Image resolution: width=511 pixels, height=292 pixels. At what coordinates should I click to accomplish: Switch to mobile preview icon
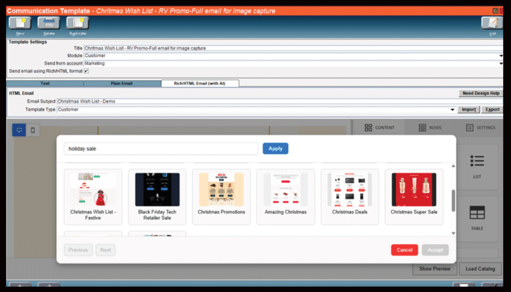(33, 130)
